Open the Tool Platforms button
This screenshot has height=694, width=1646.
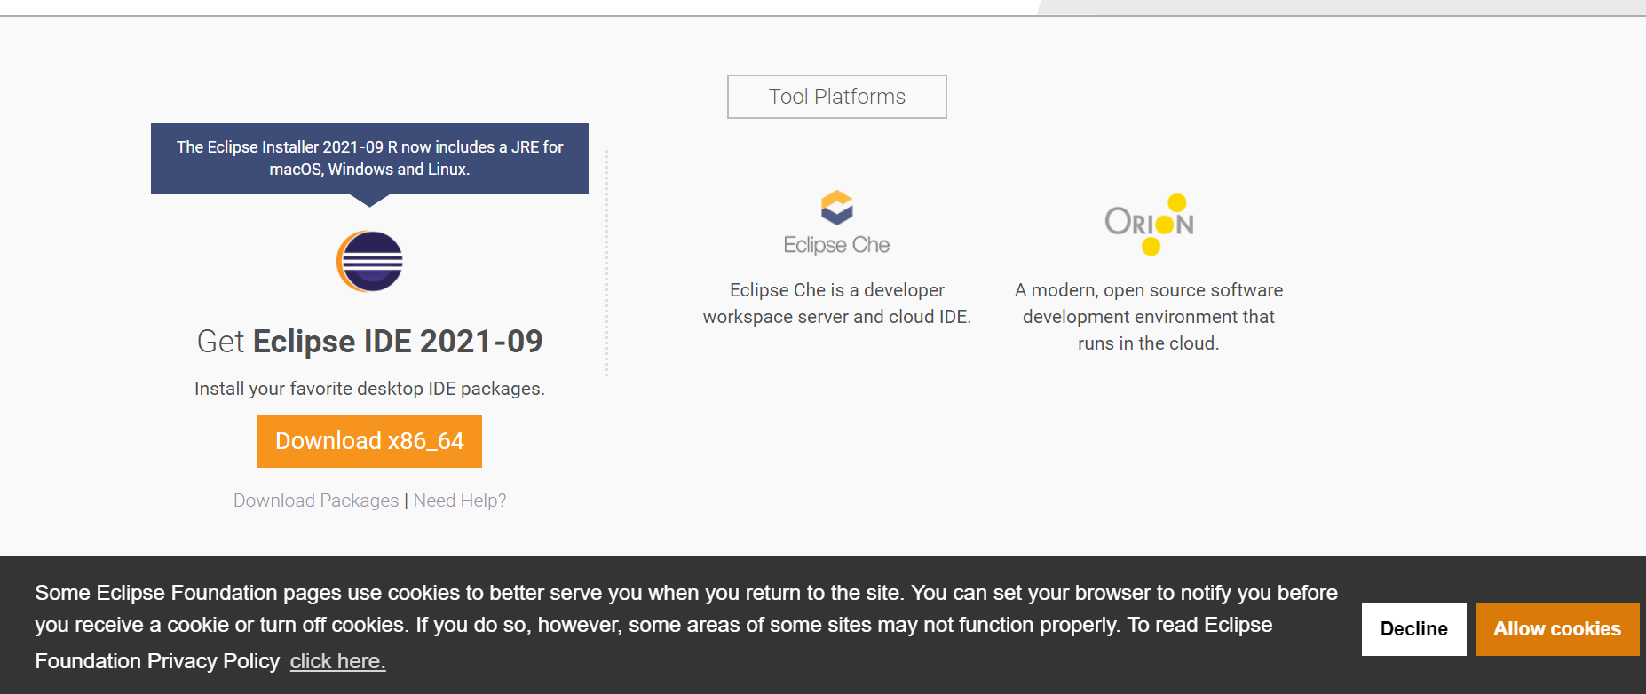[x=837, y=97]
